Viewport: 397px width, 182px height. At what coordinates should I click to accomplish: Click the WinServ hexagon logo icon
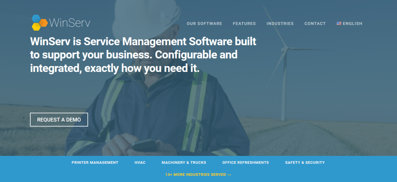40,23
